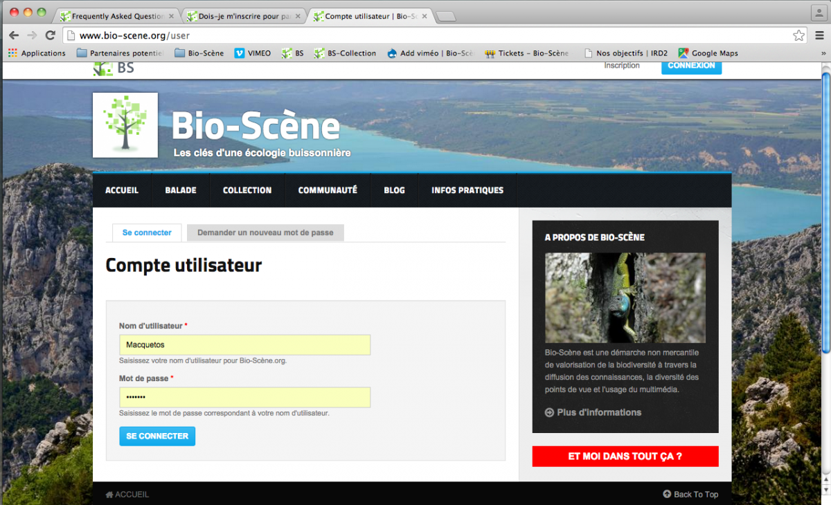The width and height of the screenshot is (831, 505).
Task: Reload the page with the refresh icon
Action: click(x=50, y=35)
